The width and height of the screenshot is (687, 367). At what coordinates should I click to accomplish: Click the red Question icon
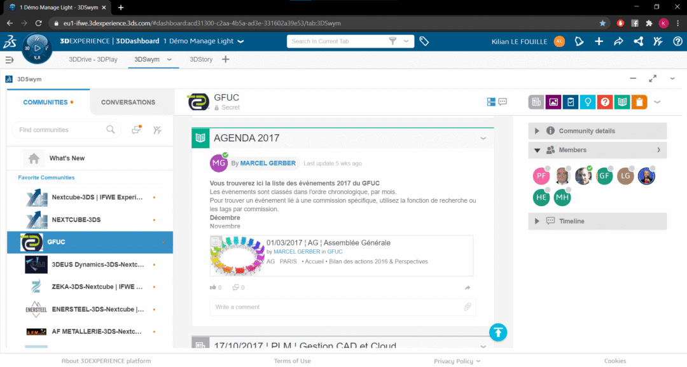[605, 102]
